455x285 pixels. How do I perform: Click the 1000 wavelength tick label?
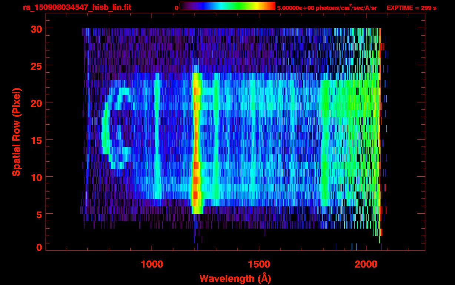(x=152, y=264)
